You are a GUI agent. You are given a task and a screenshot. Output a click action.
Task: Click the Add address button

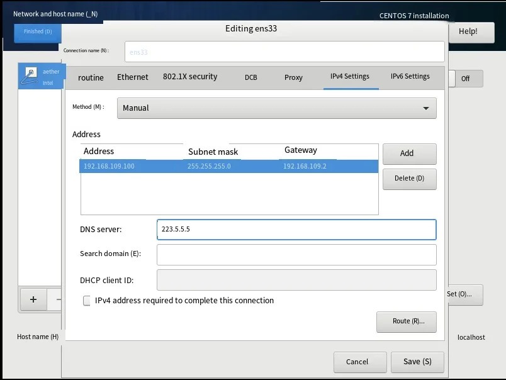tap(409, 153)
